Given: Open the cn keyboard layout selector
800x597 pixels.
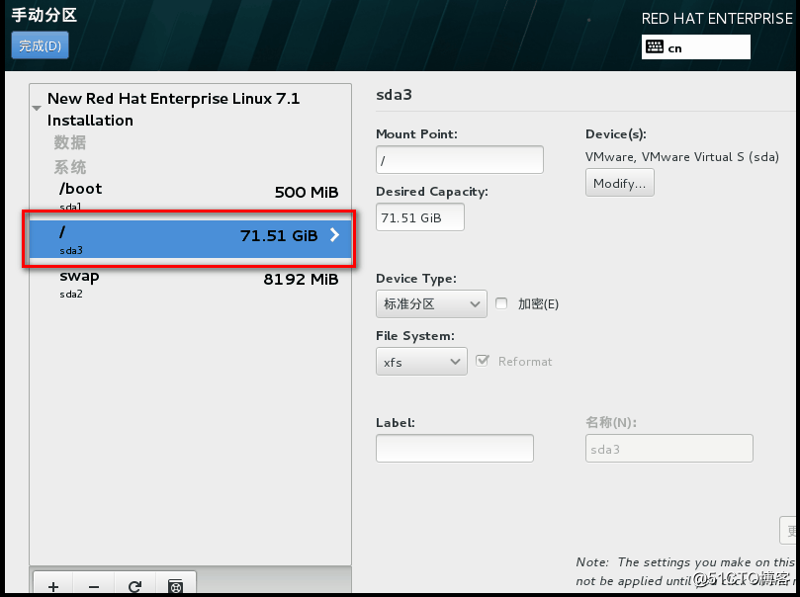Looking at the screenshot, I should point(695,47).
